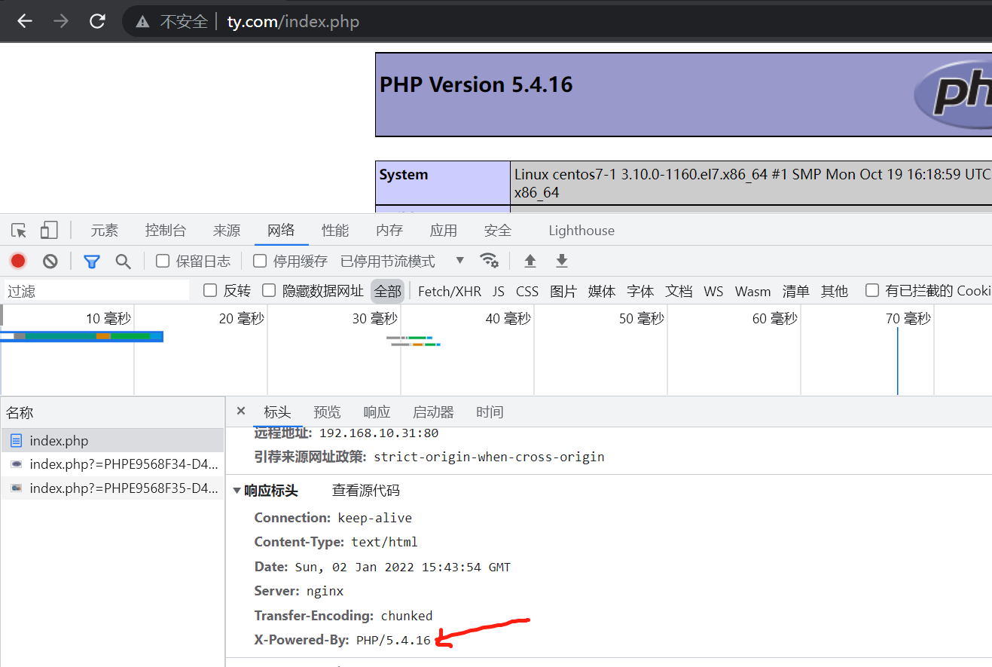Tick the 有已拦截的 Cookie checkbox

click(x=872, y=290)
